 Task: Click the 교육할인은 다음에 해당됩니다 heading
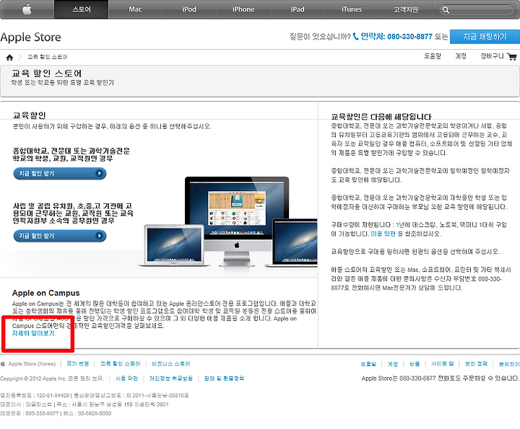tap(381, 117)
